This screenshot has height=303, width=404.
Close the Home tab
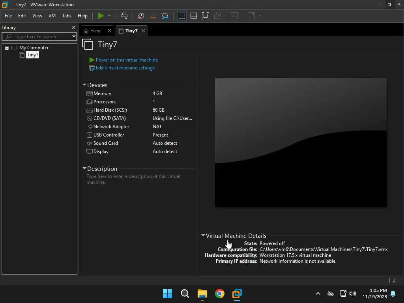click(110, 31)
